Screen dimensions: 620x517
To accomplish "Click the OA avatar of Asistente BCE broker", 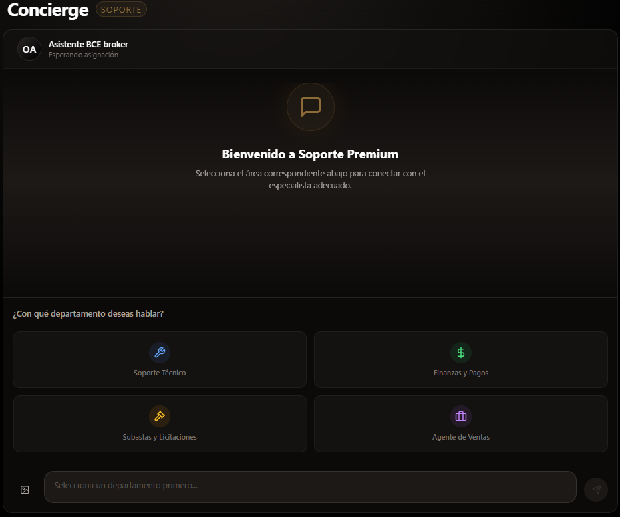I will pyautogui.click(x=29, y=49).
